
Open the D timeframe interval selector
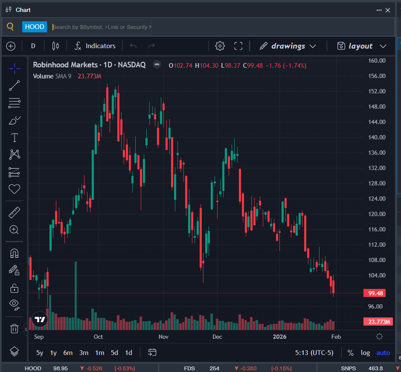33,46
